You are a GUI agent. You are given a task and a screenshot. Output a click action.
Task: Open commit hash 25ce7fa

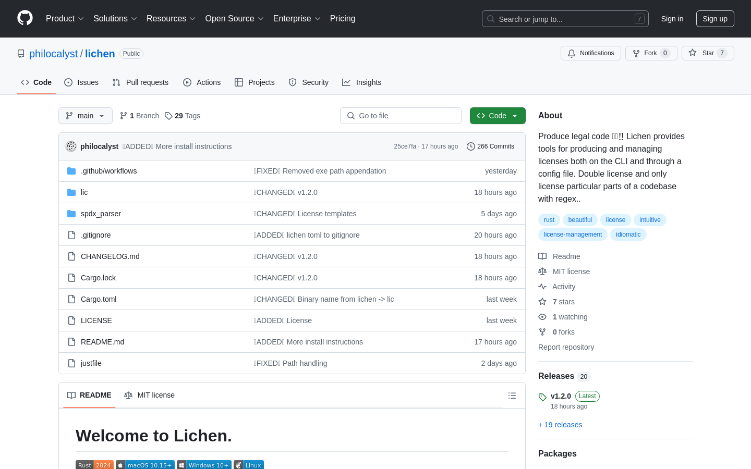(x=405, y=146)
